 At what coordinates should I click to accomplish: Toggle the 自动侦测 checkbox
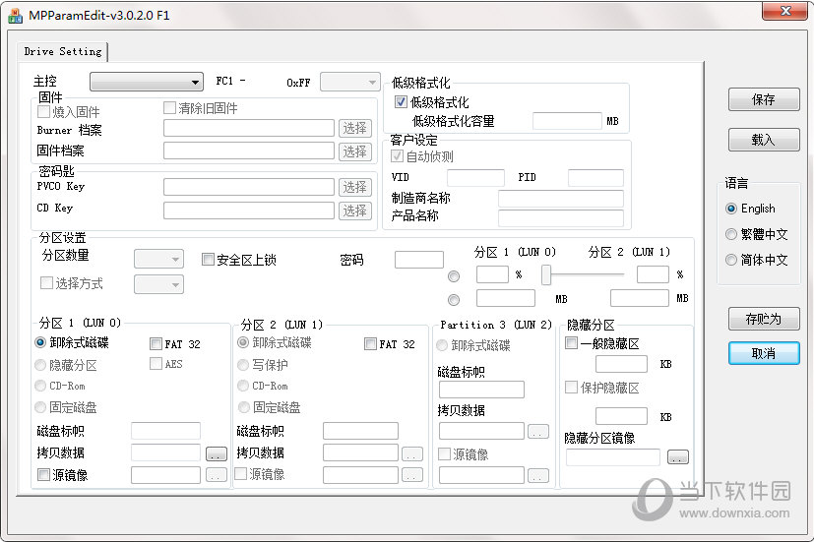point(397,155)
